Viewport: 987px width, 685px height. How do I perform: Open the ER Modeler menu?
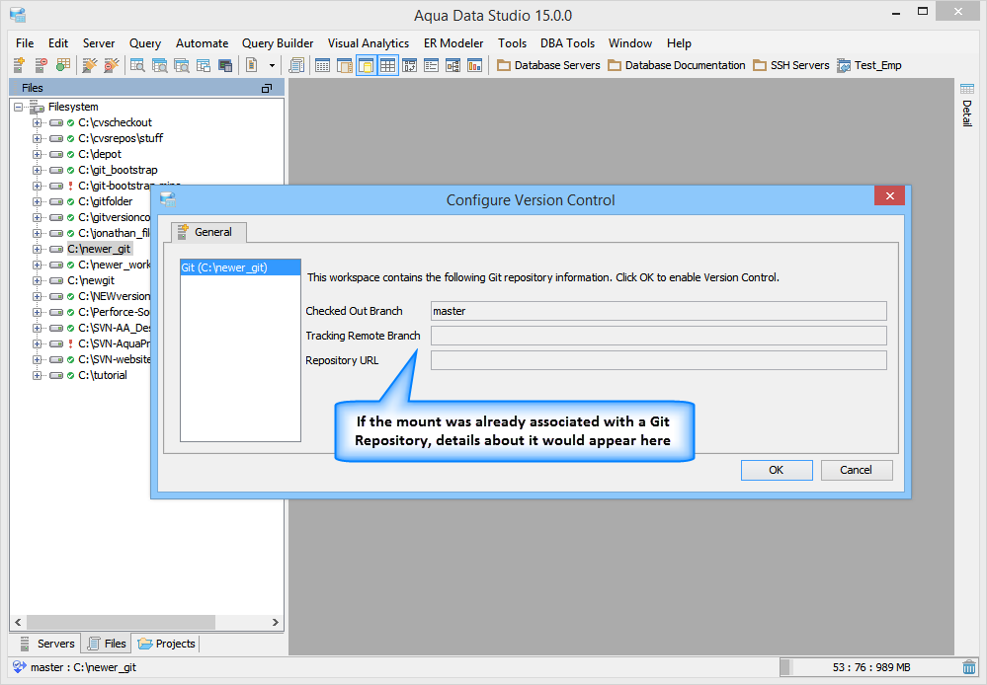pos(453,43)
